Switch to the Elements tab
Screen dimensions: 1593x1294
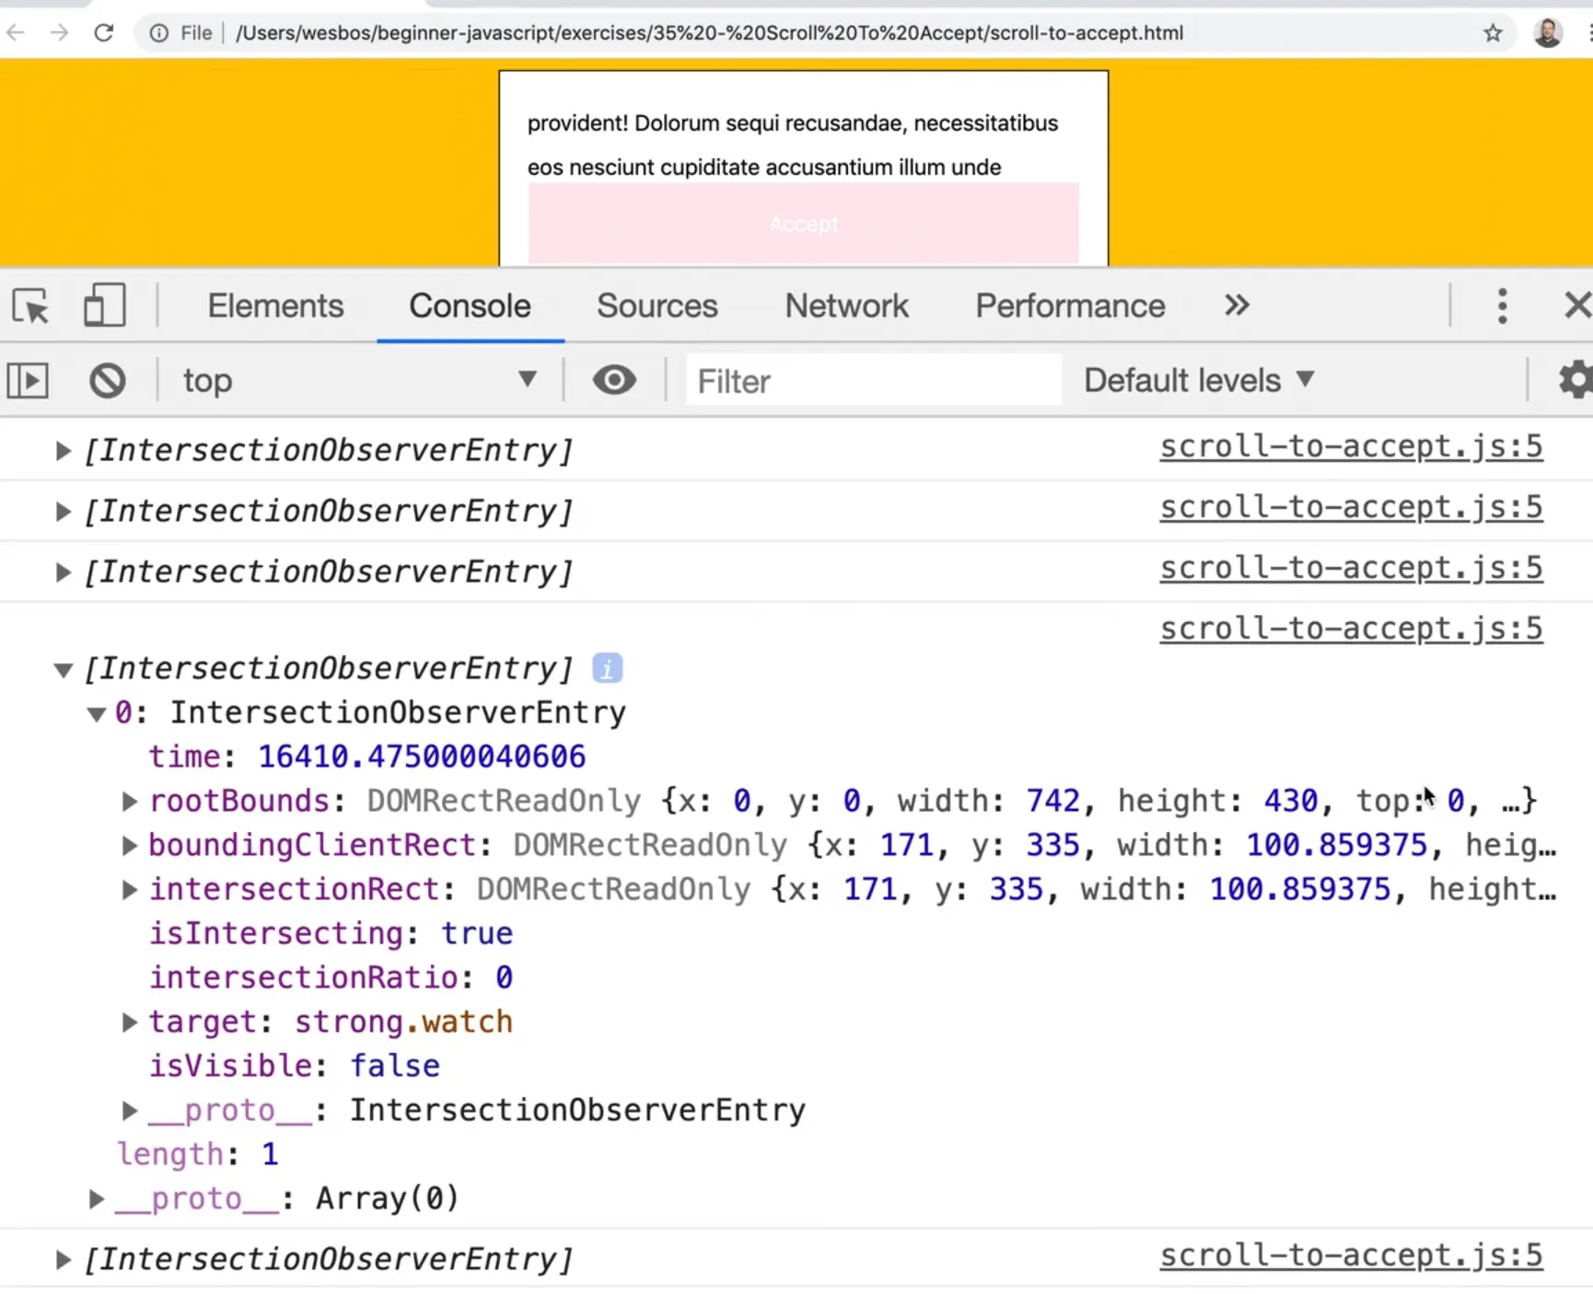[275, 306]
